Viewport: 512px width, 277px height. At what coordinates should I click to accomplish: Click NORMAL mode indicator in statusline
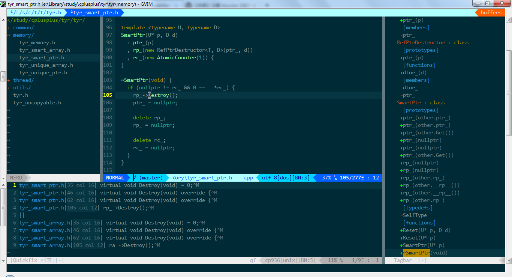pos(115,178)
